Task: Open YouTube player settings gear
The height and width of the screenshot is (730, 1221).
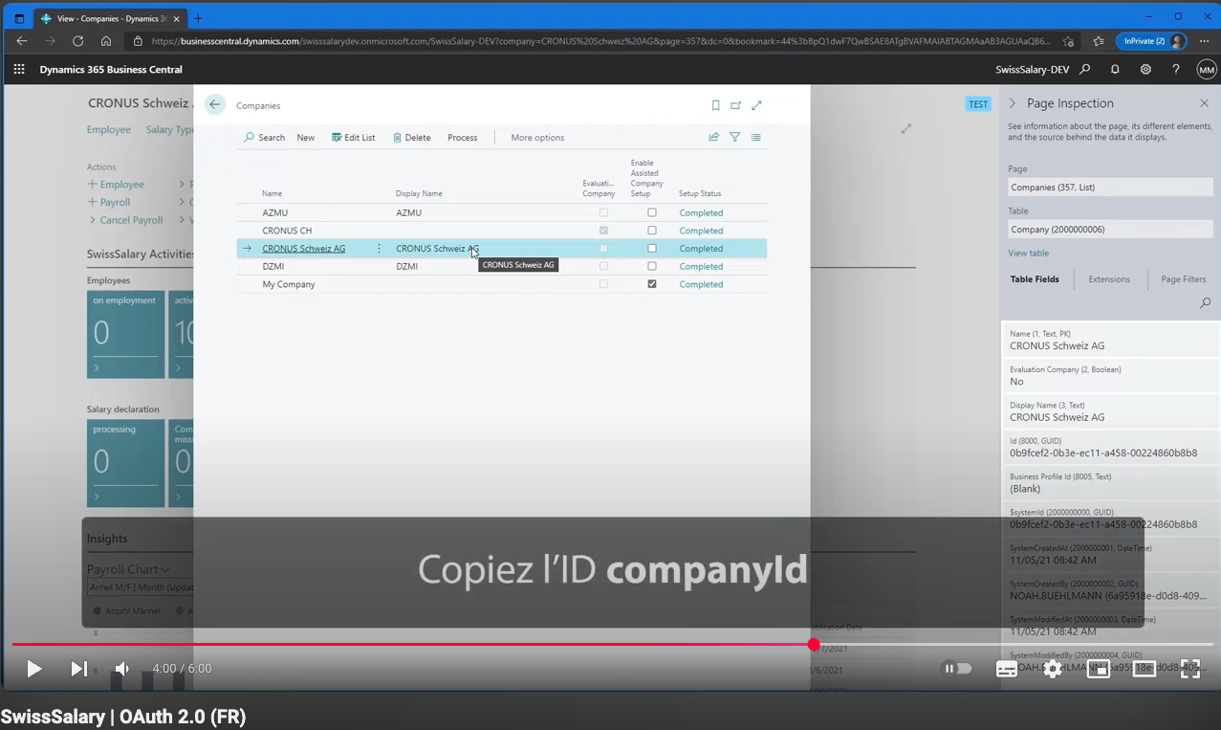Action: (x=1053, y=669)
